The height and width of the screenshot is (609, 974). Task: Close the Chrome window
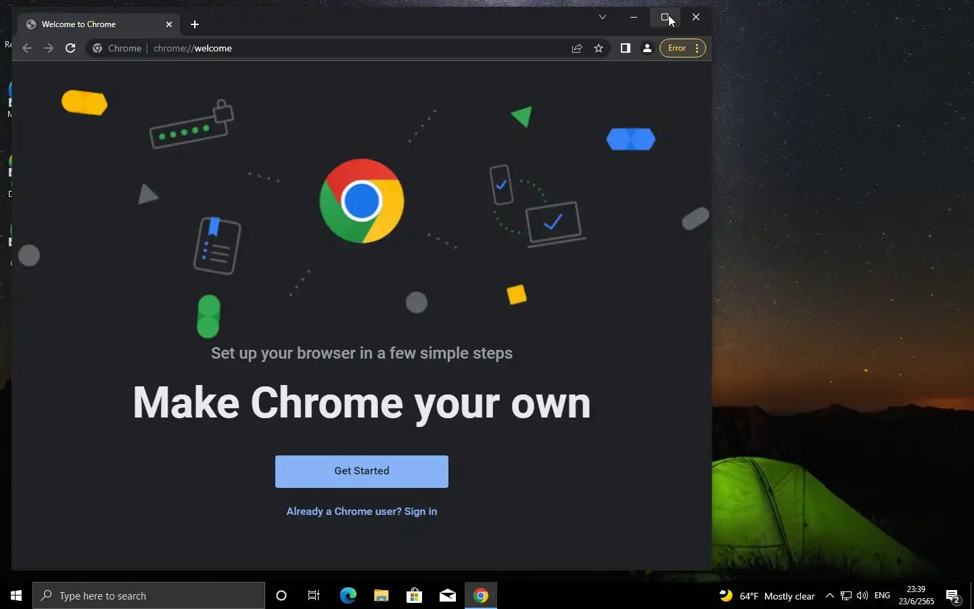(x=696, y=17)
